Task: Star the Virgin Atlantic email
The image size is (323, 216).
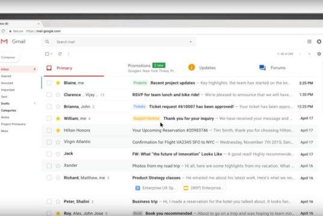Action: 58,142
